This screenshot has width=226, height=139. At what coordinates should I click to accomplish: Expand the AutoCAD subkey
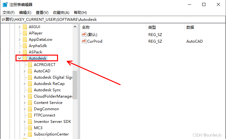coord(24,71)
